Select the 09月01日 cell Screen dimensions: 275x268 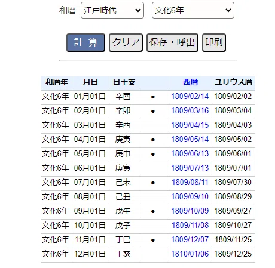[x=90, y=211]
